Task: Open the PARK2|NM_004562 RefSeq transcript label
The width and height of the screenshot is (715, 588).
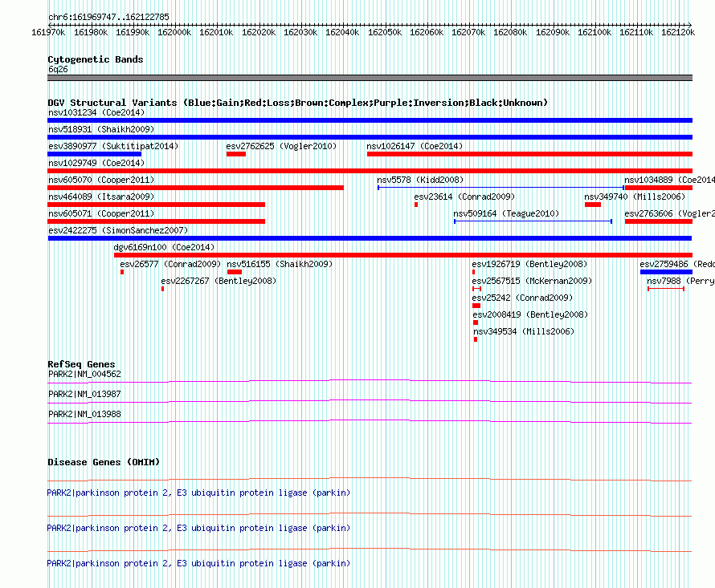Action: (x=84, y=375)
